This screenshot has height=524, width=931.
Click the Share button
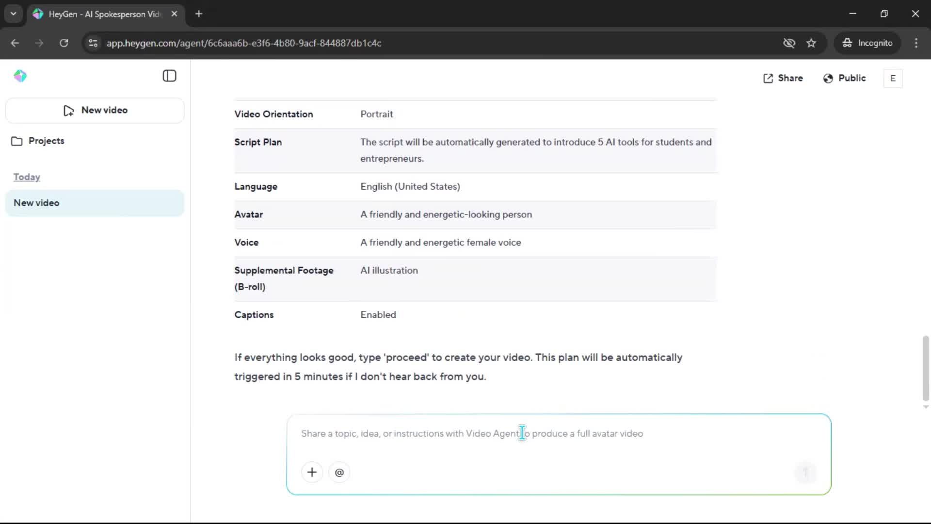click(783, 78)
